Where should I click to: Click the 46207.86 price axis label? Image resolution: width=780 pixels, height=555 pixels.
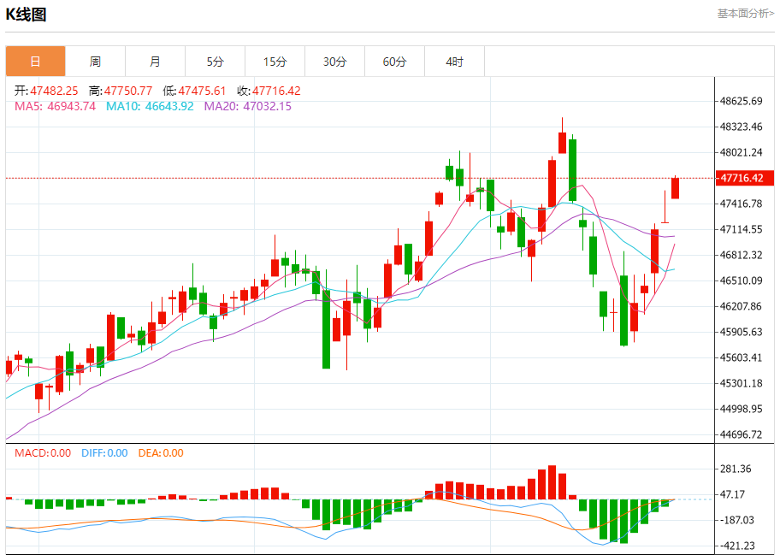point(742,306)
